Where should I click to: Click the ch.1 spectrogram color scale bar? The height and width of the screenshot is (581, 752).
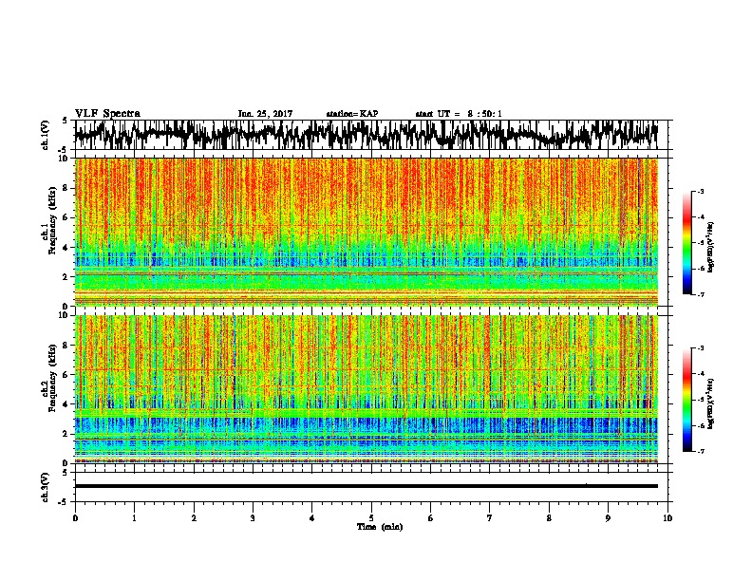687,243
